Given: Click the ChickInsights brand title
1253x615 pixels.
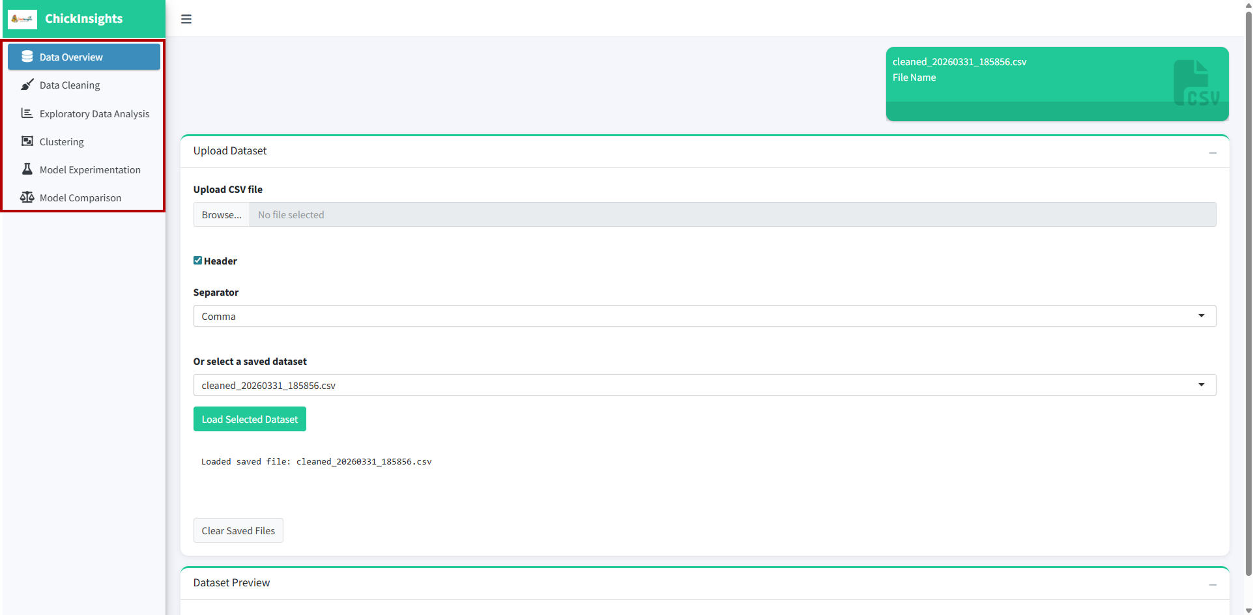Looking at the screenshot, I should [84, 18].
